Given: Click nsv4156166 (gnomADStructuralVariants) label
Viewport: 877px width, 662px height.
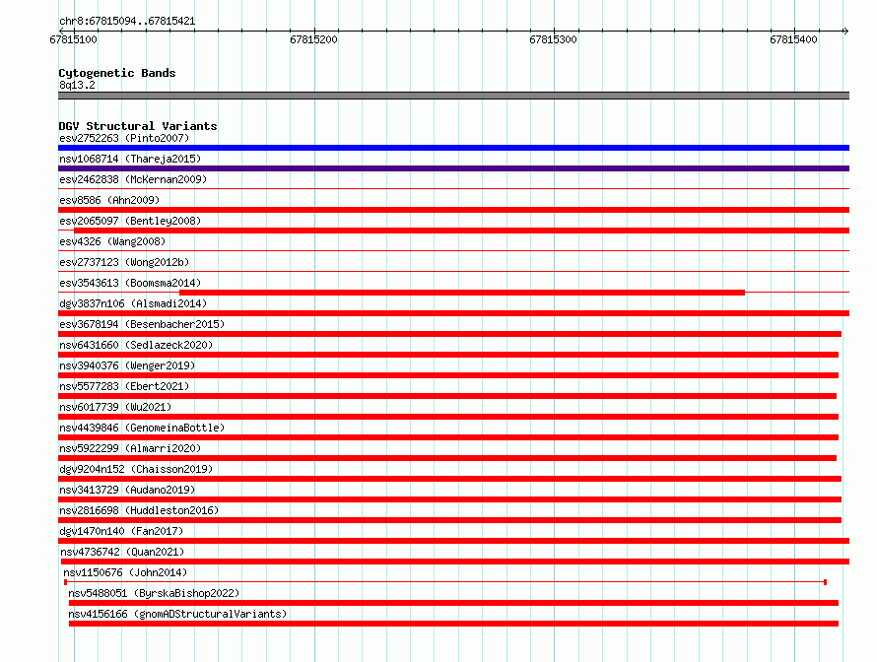Looking at the screenshot, I should click(x=177, y=614).
